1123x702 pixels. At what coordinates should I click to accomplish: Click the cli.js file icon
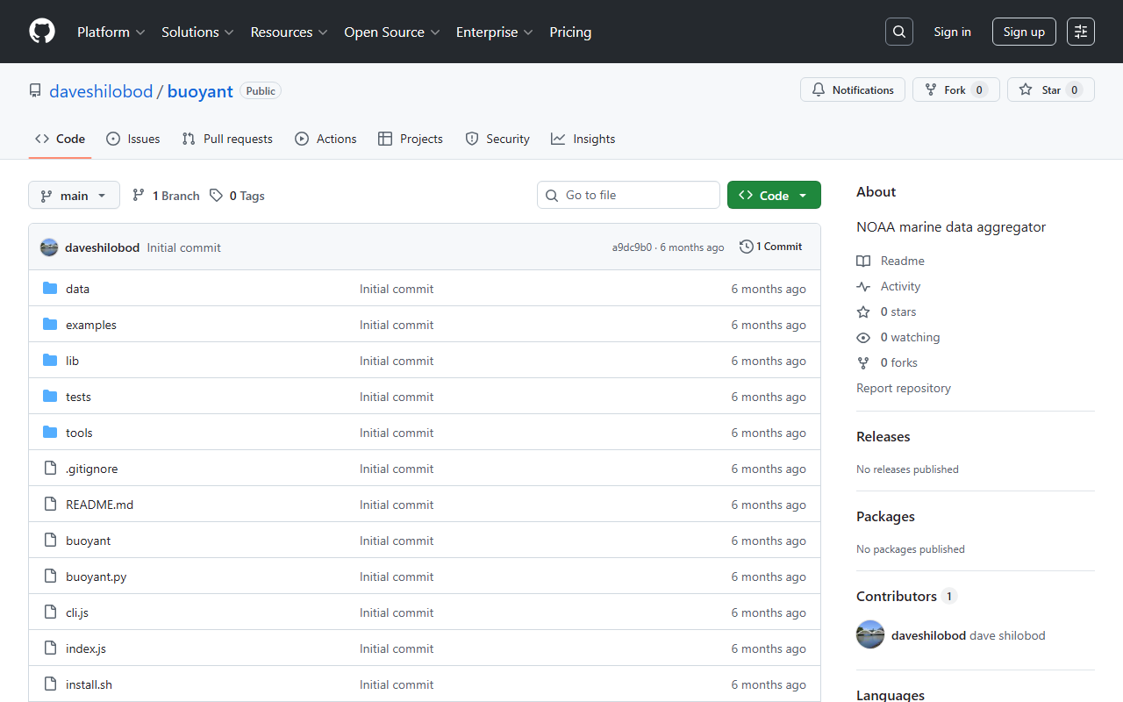[x=50, y=612]
